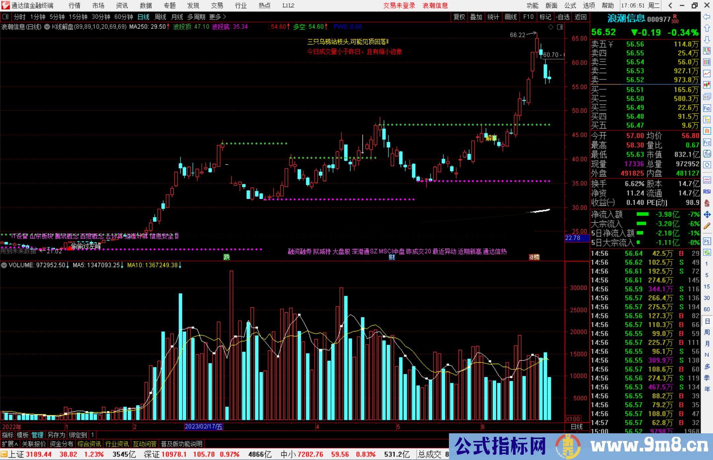
Task: Toggle panel layout icon beside 分时
Action: pos(6,16)
